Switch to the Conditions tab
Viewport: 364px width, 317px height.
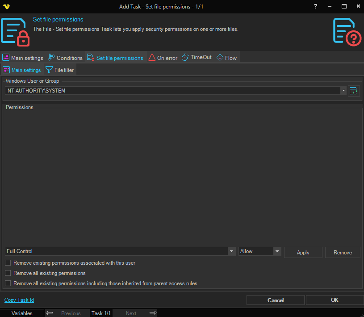coord(65,58)
